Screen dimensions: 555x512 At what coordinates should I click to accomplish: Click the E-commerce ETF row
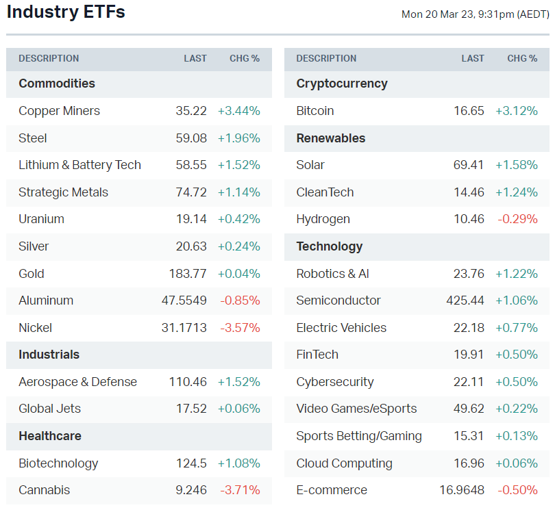click(x=332, y=490)
